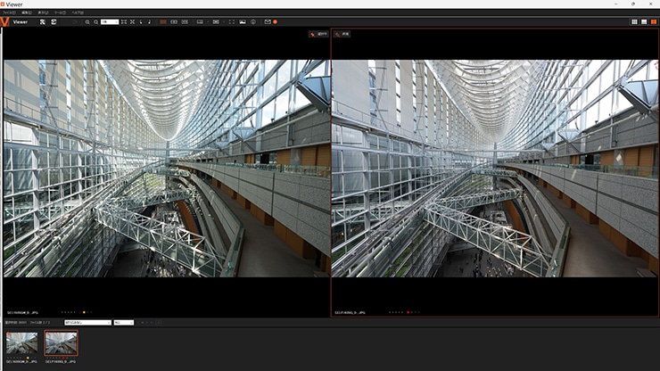Rotate image left with toolbar icon

click(x=141, y=22)
